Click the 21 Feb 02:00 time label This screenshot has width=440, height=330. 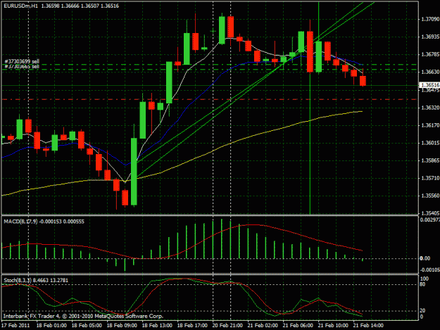click(263, 326)
